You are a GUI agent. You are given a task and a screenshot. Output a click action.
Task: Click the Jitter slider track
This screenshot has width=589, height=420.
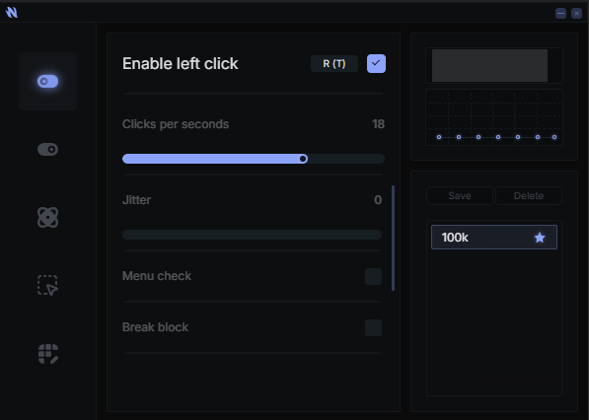(252, 235)
